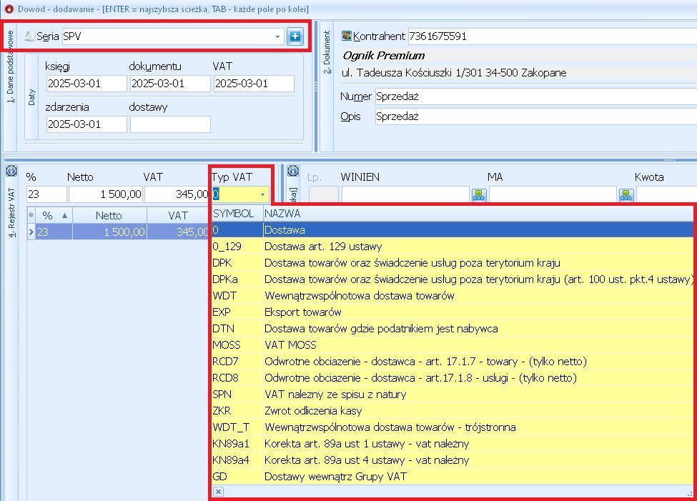697x501 pixels.
Task: Select the DPK option in Typ VAT list
Action: pos(453,263)
